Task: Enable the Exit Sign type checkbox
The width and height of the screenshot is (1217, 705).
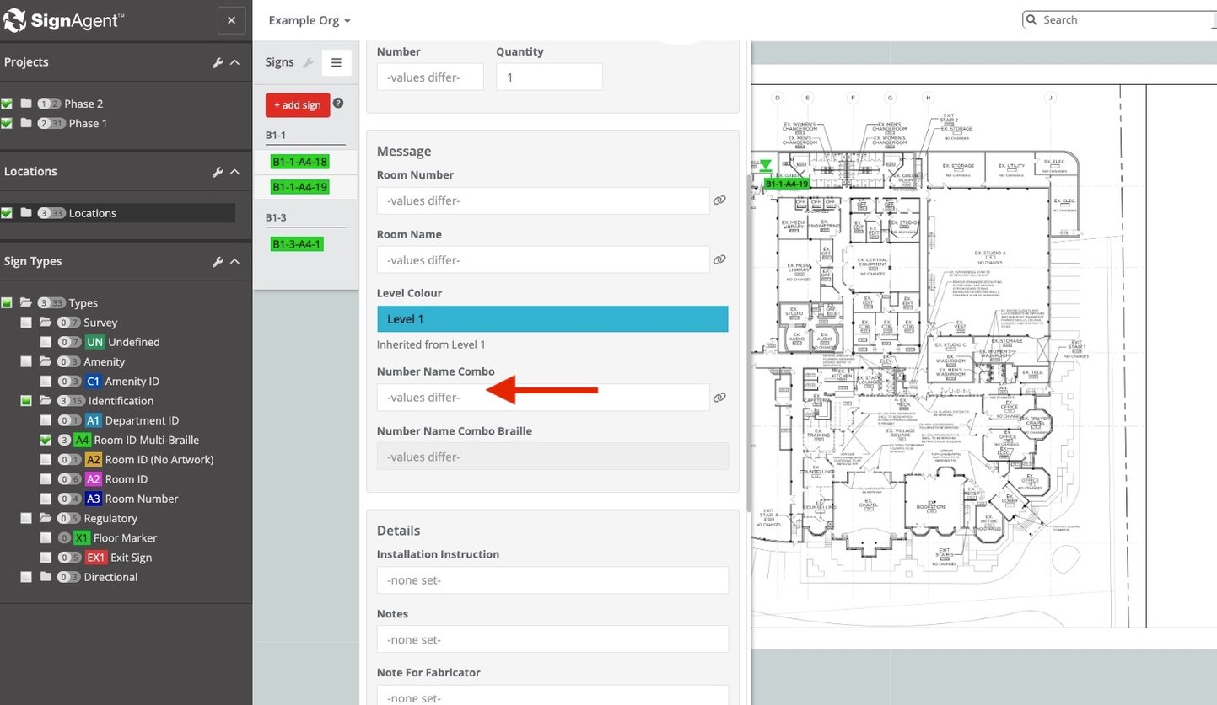Action: point(46,558)
